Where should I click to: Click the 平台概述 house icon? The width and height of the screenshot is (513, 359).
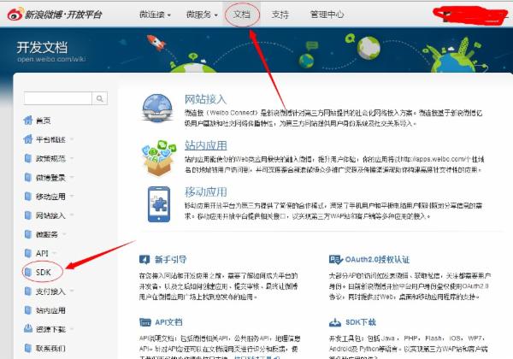coord(28,139)
